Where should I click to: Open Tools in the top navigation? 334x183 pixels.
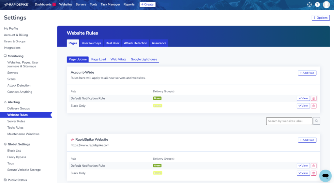(93, 5)
